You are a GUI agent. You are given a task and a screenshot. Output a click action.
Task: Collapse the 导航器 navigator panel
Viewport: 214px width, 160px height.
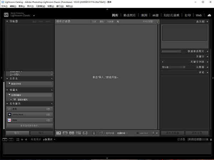pos(7,21)
